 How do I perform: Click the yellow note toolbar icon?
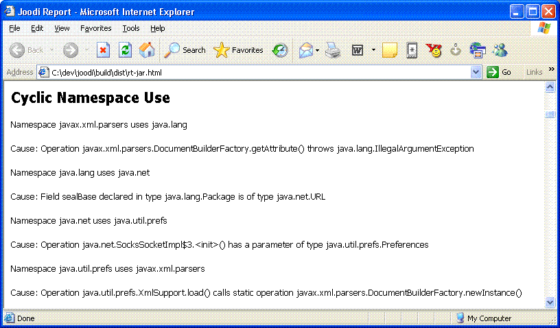point(390,50)
